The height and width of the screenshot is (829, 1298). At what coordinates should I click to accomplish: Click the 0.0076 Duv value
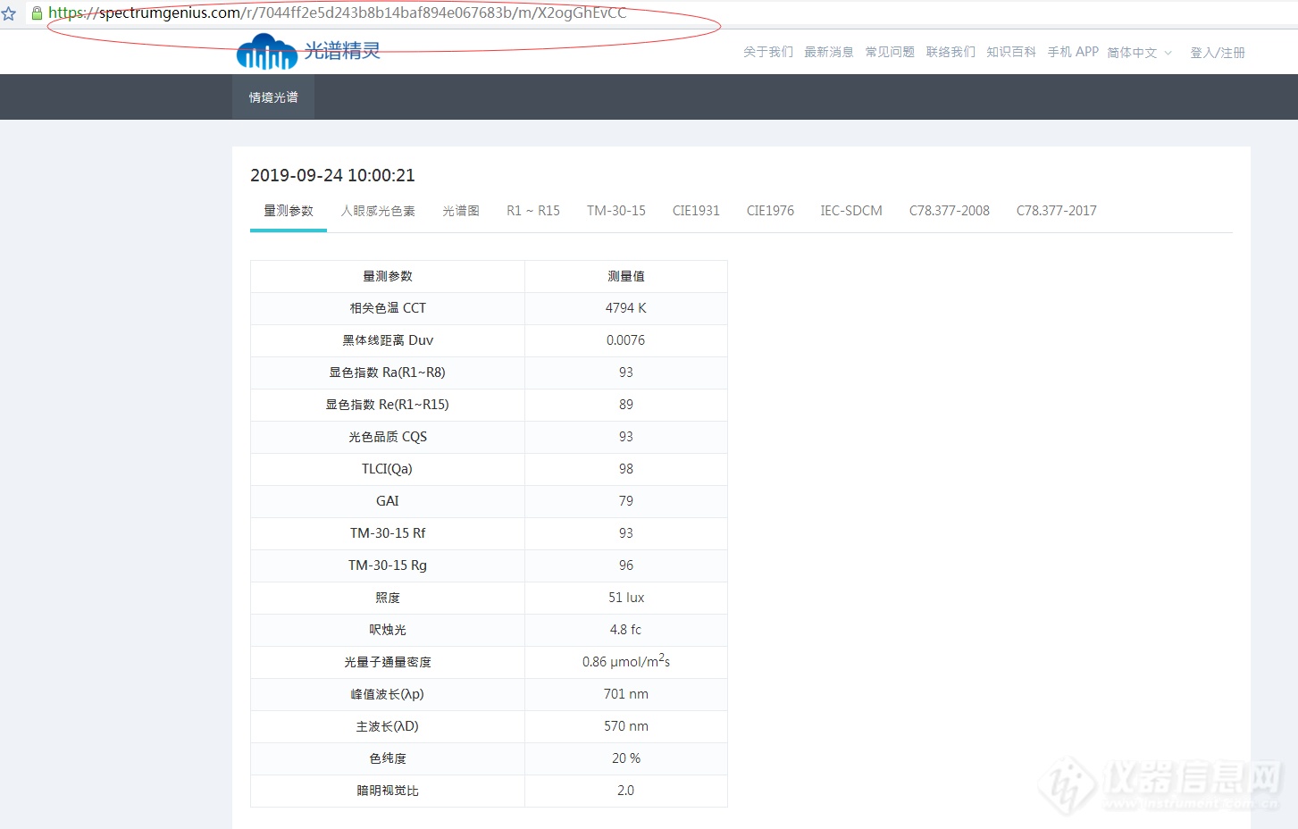(626, 340)
